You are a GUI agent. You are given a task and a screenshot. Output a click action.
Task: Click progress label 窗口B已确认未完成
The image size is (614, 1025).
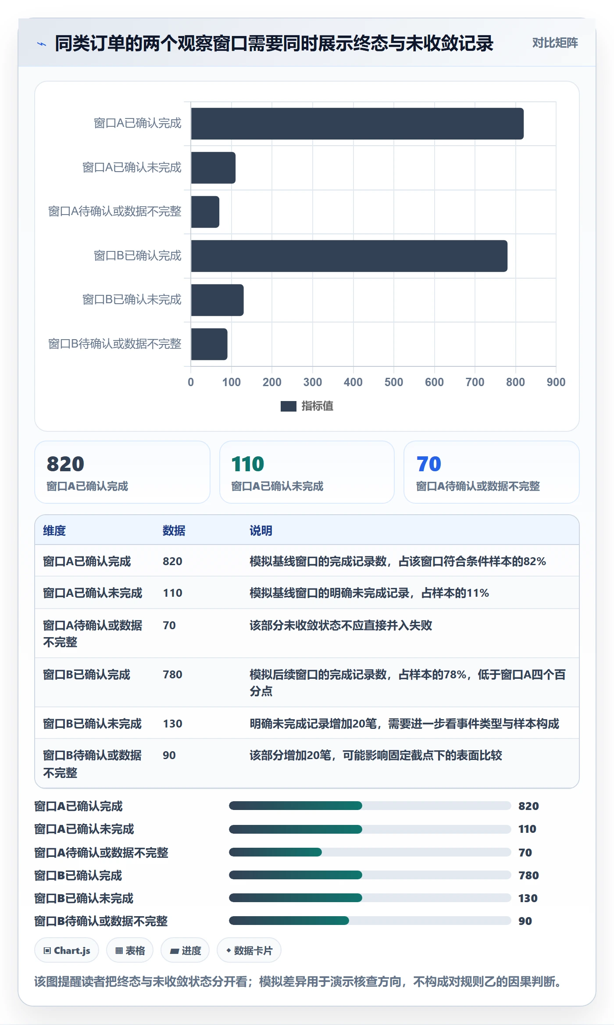84,898
